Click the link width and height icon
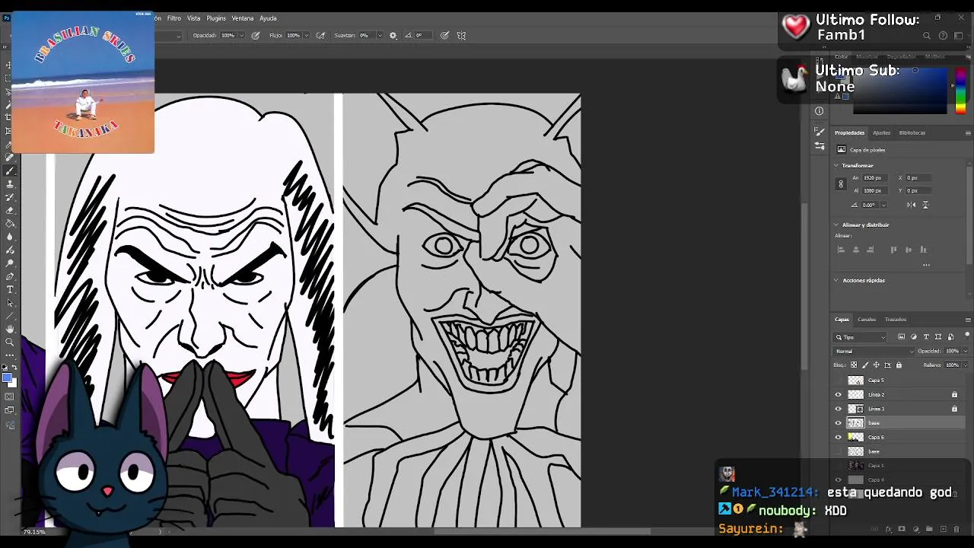Viewport: 974px width, 548px height. (841, 183)
